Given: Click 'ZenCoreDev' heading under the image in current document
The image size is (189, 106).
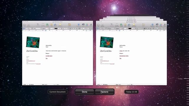Looking at the screenshot, I should 32,51.
